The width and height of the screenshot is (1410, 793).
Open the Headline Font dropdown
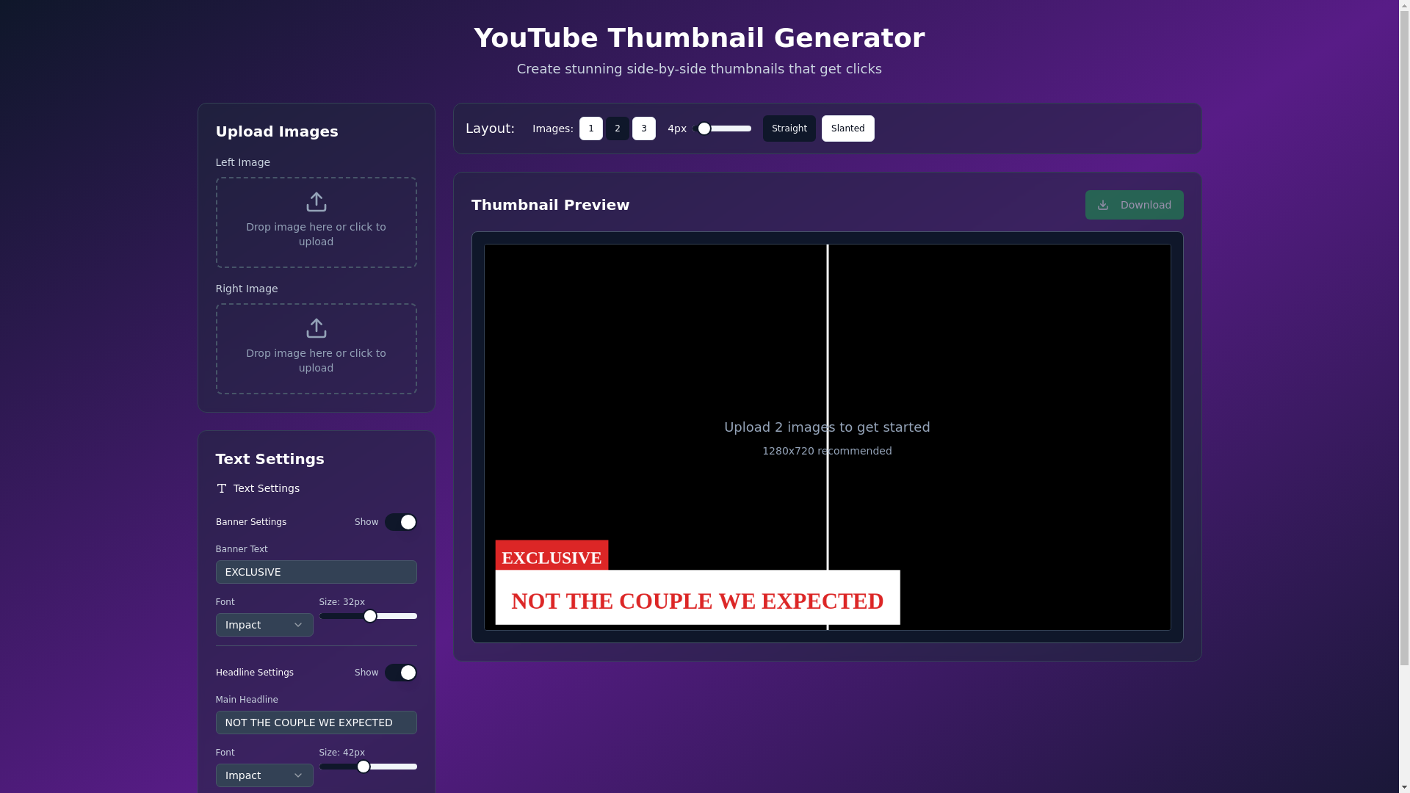pos(264,775)
